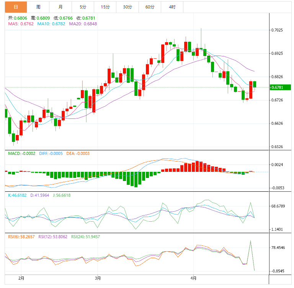Click the MA5 indicator value label
Image resolution: width=294 pixels, height=288 pixels.
point(21,24)
